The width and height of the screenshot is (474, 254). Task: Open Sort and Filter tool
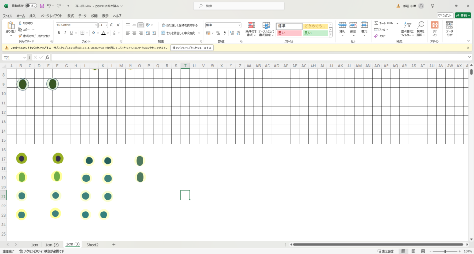point(407,28)
